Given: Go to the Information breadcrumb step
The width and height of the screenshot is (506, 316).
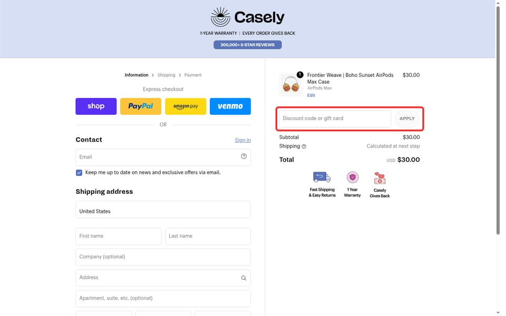Looking at the screenshot, I should point(137,75).
